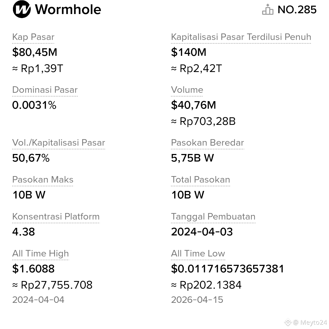Tap the Tanggal Pembuatan label
329x329 pixels.
pyautogui.click(x=213, y=217)
